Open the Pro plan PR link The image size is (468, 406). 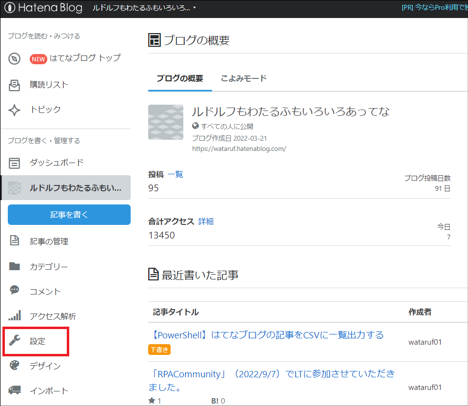(x=434, y=7)
